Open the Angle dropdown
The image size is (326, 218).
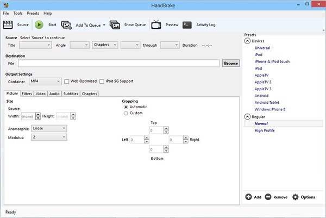point(80,45)
